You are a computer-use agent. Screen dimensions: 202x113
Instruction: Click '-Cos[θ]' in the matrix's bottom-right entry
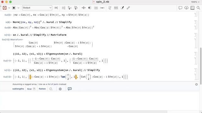pos(72,46)
